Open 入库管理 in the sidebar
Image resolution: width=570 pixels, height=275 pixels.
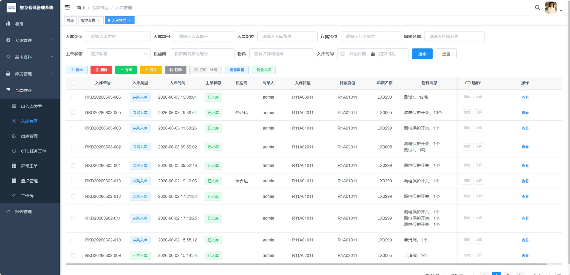[30, 121]
